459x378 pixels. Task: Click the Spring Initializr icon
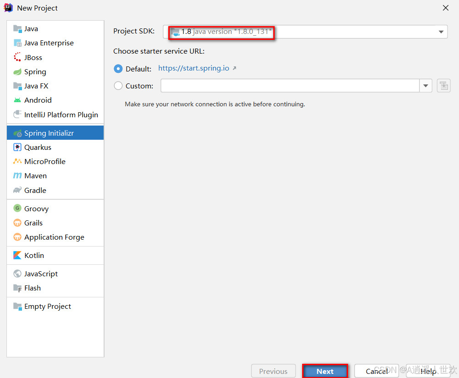(x=17, y=133)
